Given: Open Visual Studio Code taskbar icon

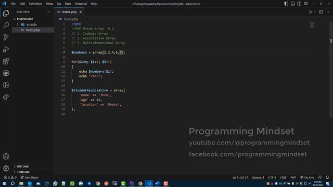Looking at the screenshot, I should pyautogui.click(x=149, y=183).
